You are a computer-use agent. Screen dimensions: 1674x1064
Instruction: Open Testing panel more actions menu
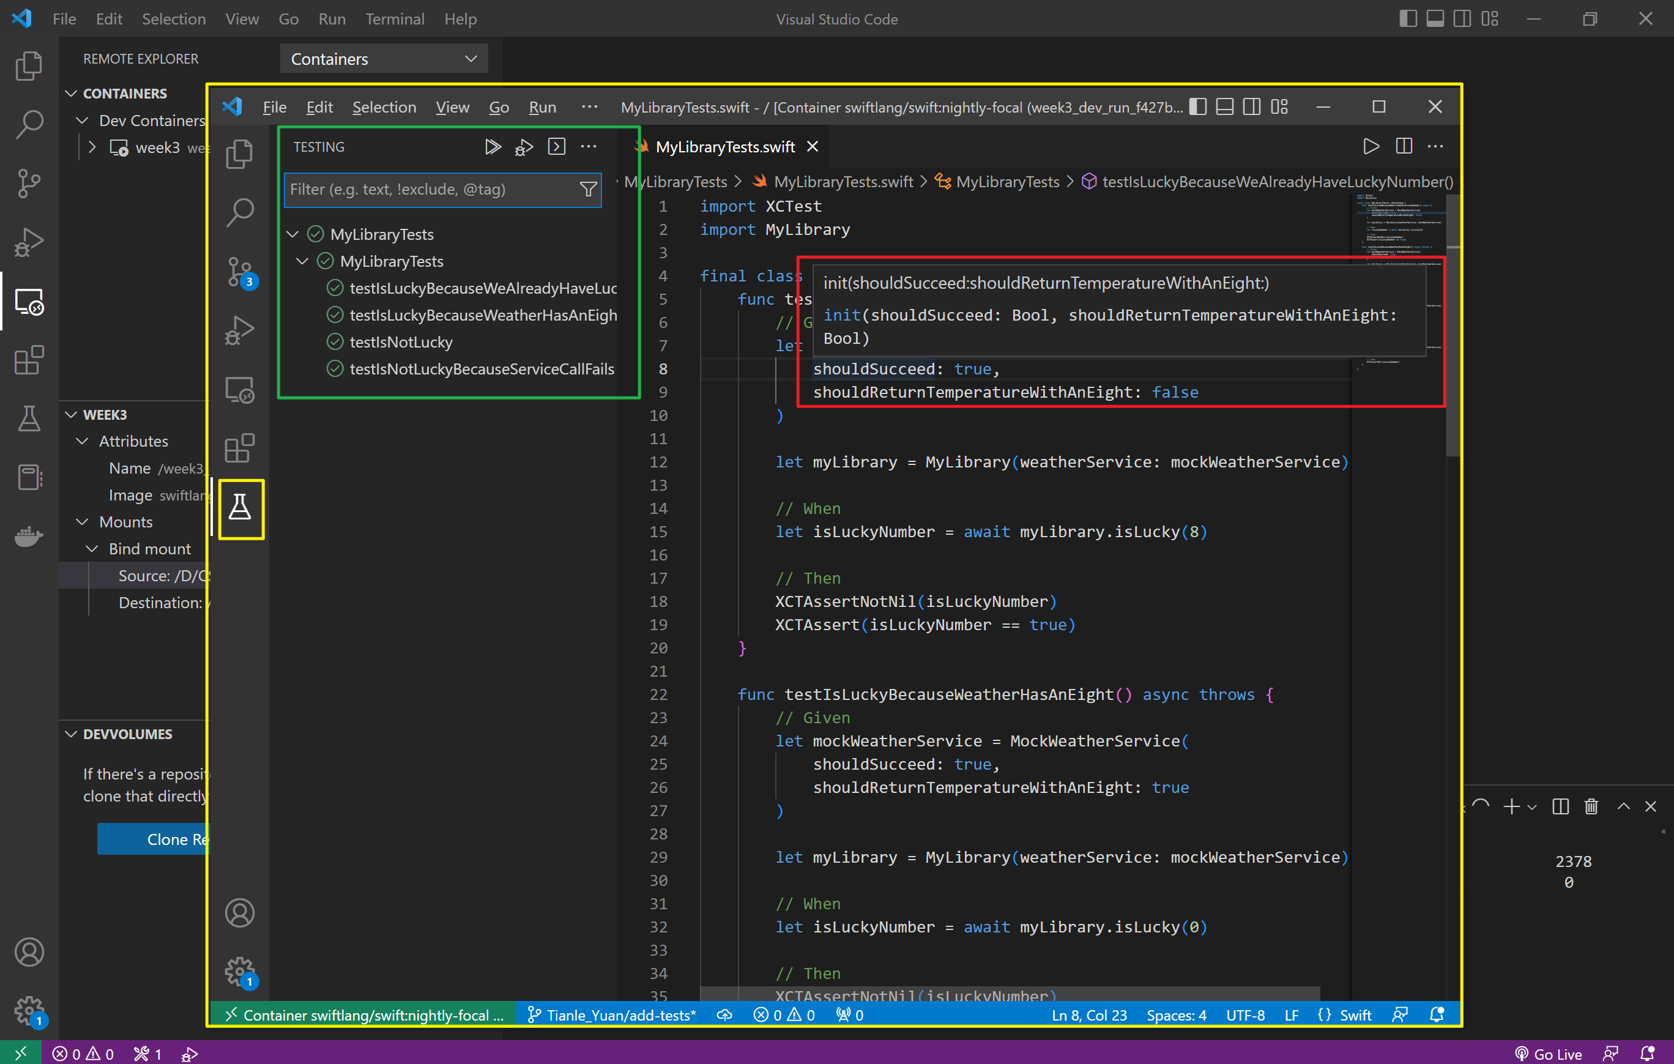pyautogui.click(x=589, y=147)
